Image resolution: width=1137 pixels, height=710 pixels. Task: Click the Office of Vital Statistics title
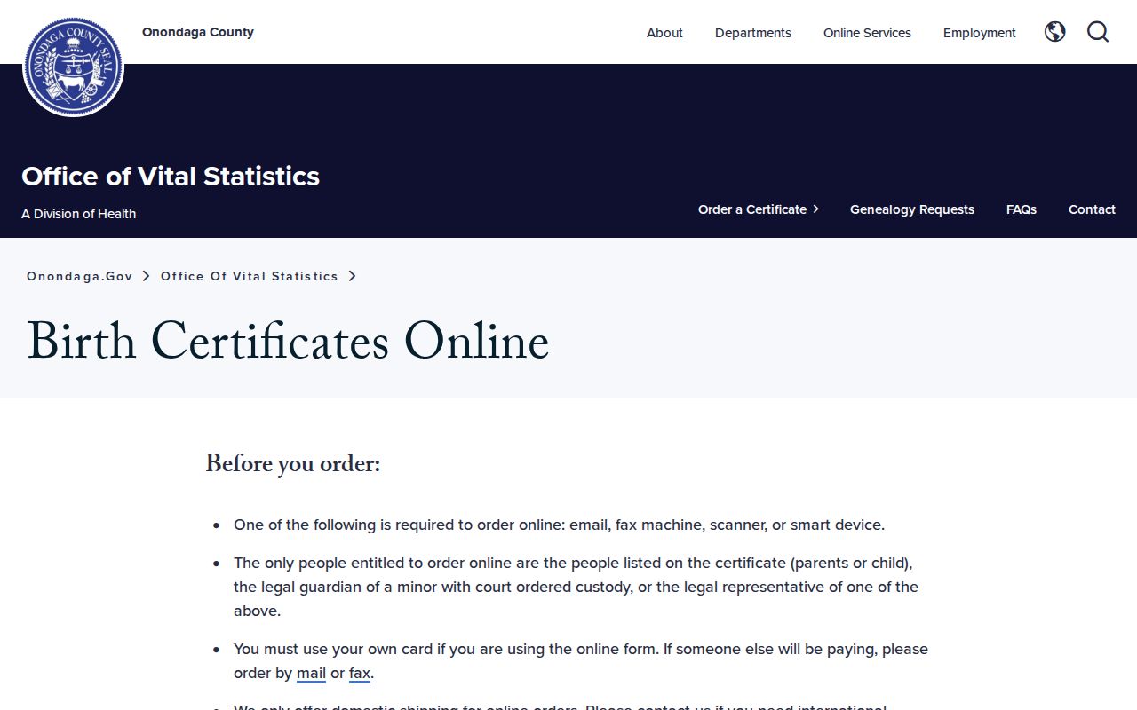tap(171, 176)
